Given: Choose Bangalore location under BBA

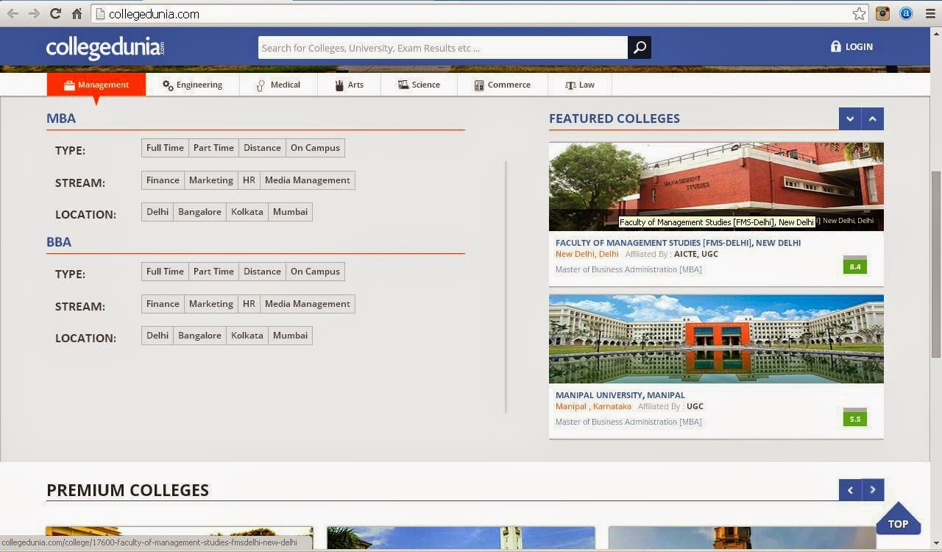Looking at the screenshot, I should 199,336.
